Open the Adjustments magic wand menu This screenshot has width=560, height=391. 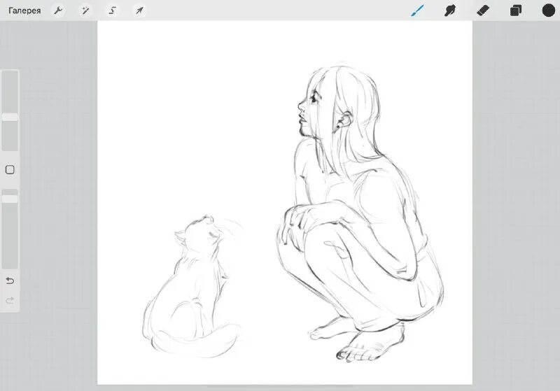[x=85, y=10]
